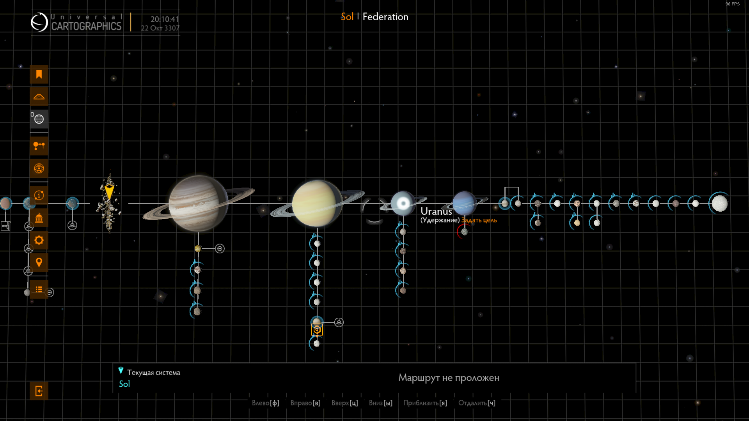Select the second moon under Jupiter

pos(197,270)
